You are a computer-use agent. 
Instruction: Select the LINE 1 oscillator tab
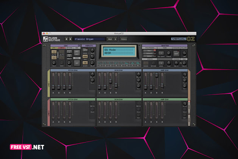tap(54, 48)
